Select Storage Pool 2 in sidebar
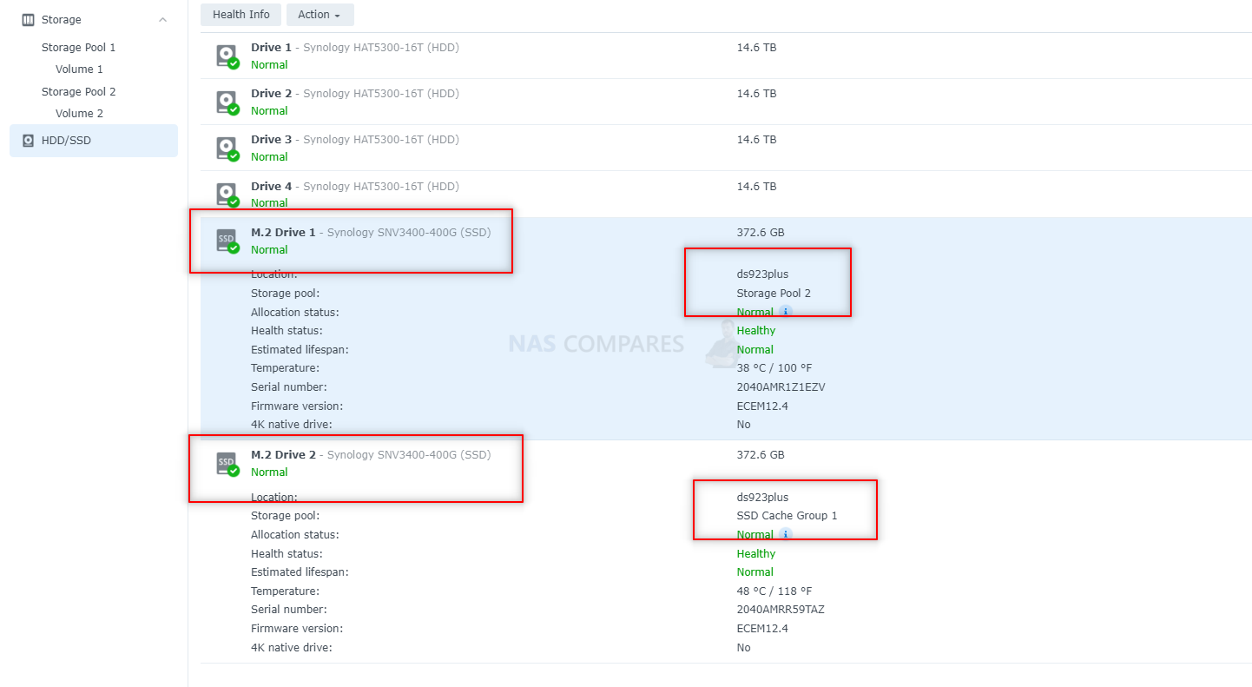 (x=78, y=91)
